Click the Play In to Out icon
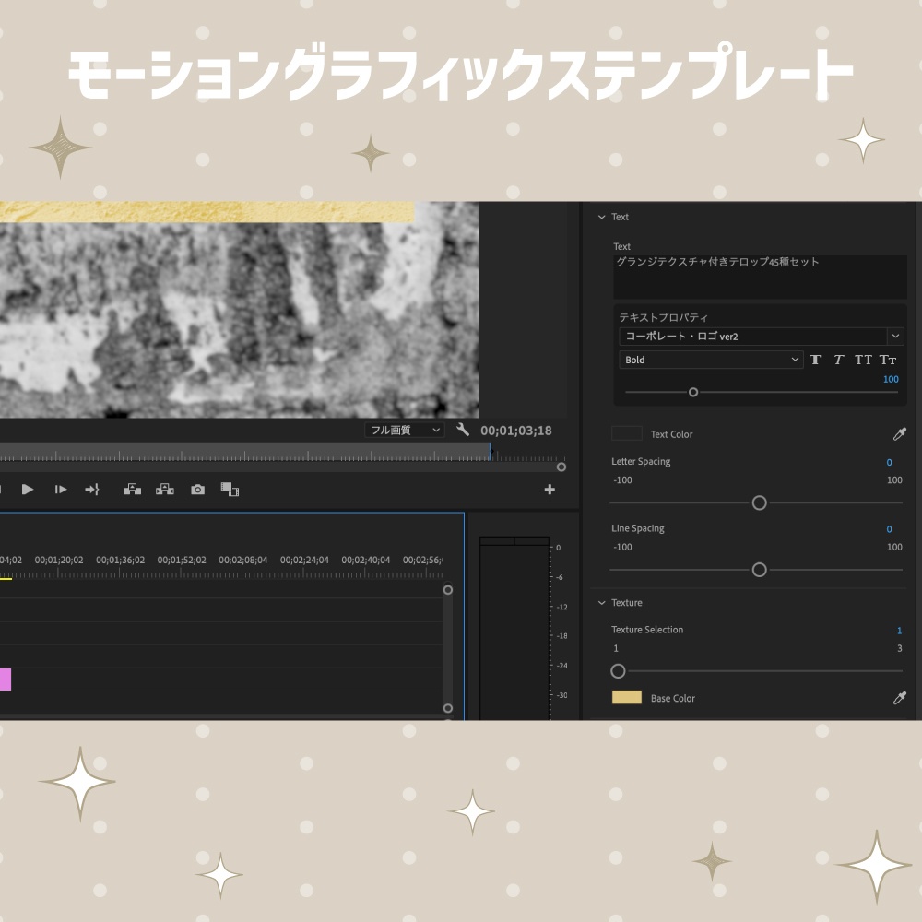922x922 pixels. pos(92,490)
